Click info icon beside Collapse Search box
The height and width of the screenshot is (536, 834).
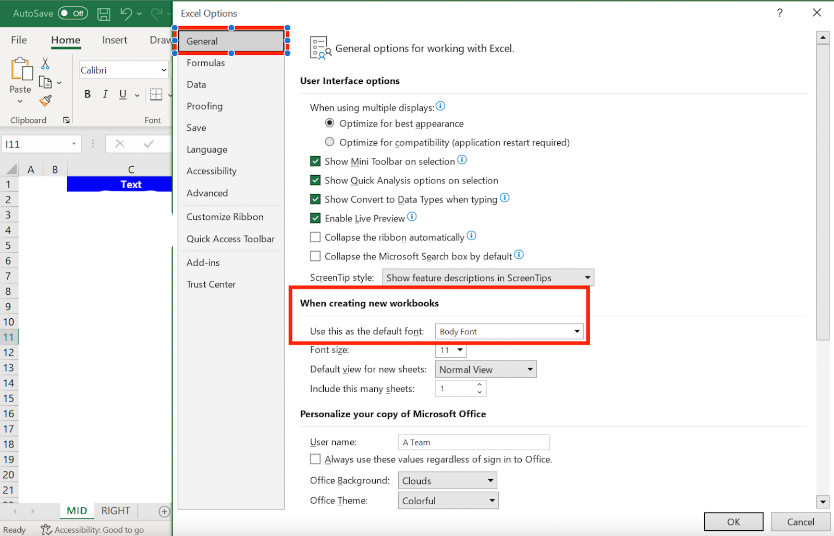click(519, 255)
